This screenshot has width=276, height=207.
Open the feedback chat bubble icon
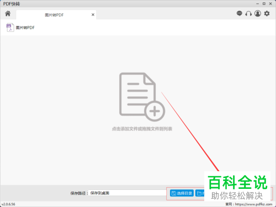click(x=239, y=13)
